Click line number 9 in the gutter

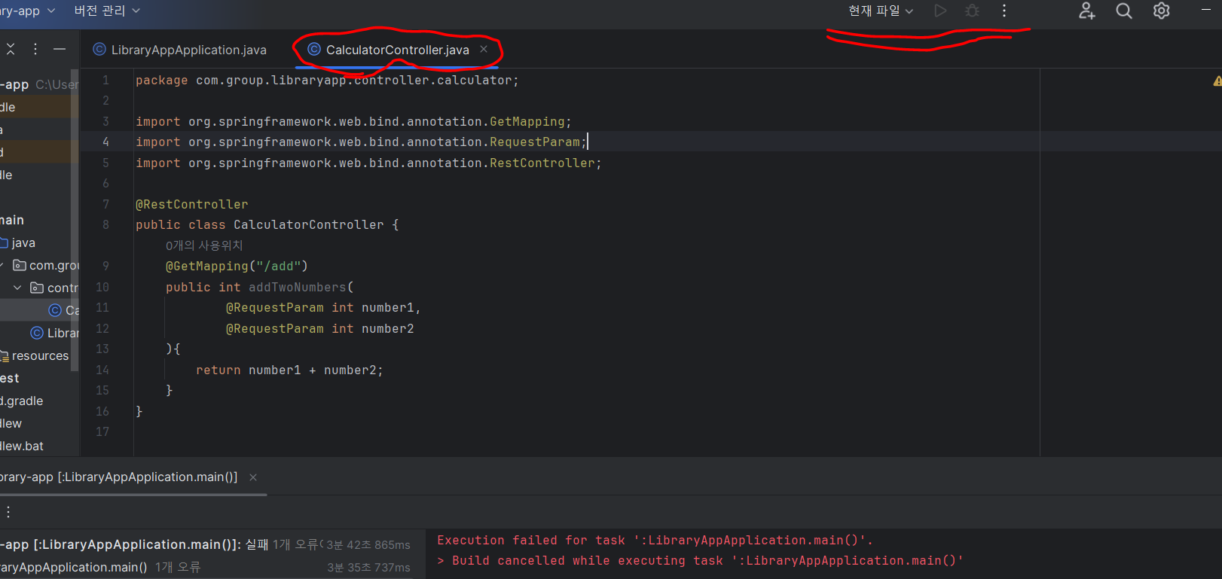coord(105,266)
